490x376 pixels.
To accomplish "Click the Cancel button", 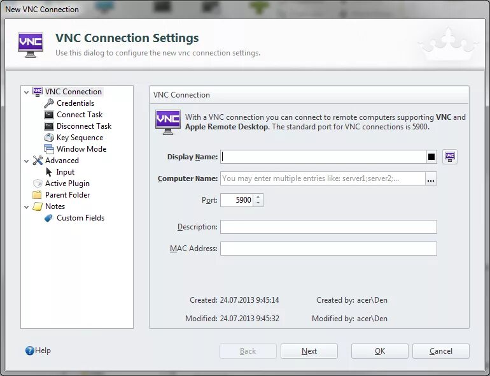I will (x=440, y=351).
